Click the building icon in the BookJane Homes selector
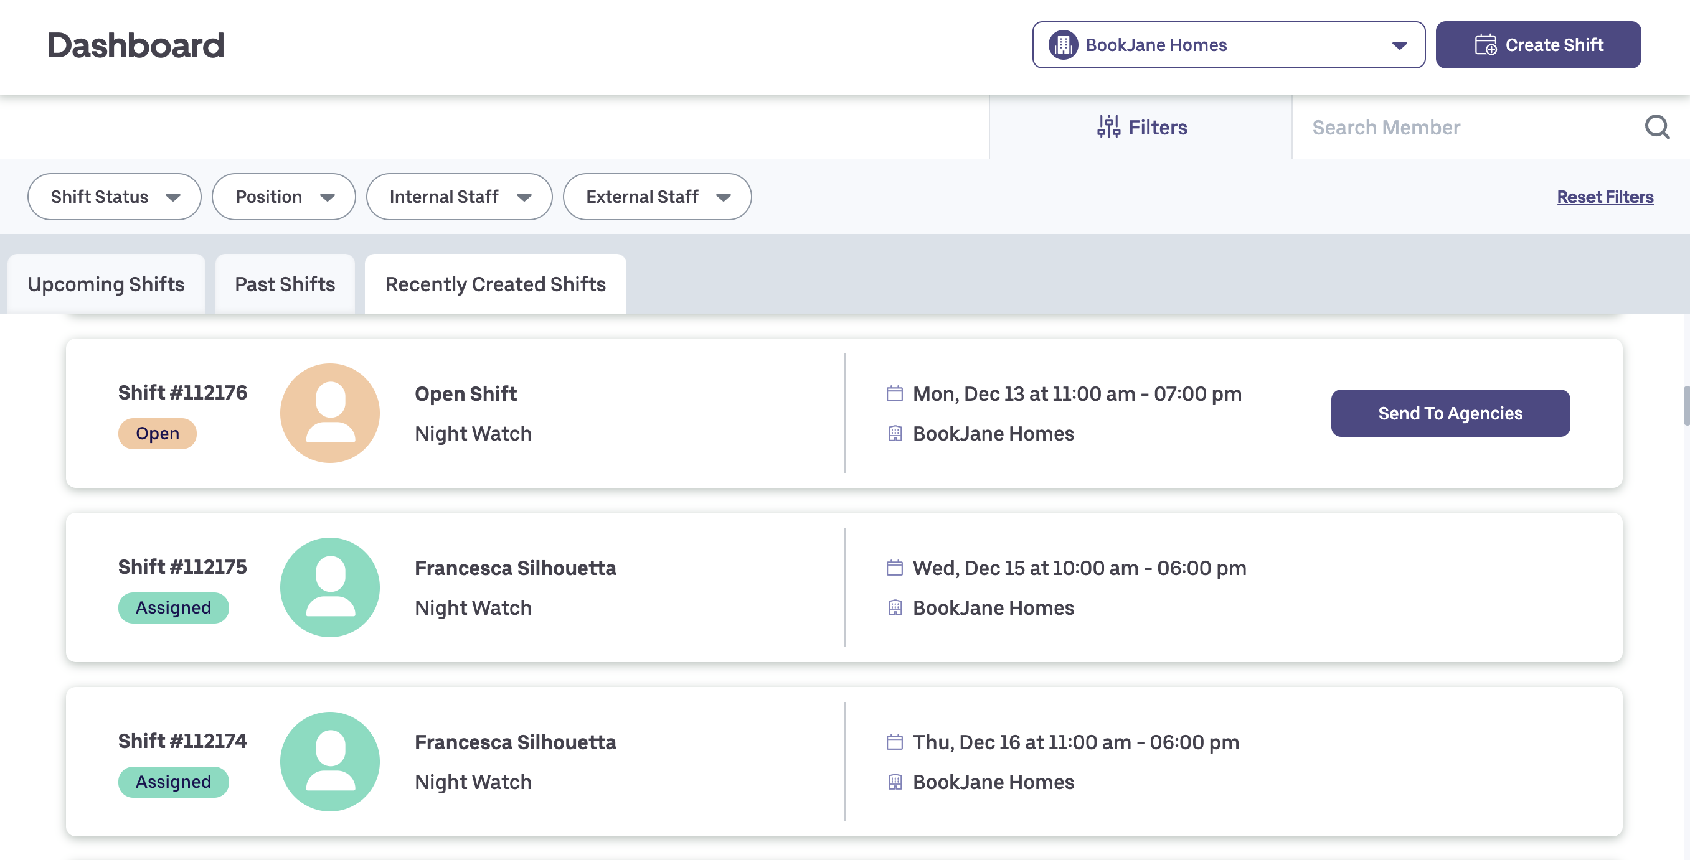 pos(1063,45)
